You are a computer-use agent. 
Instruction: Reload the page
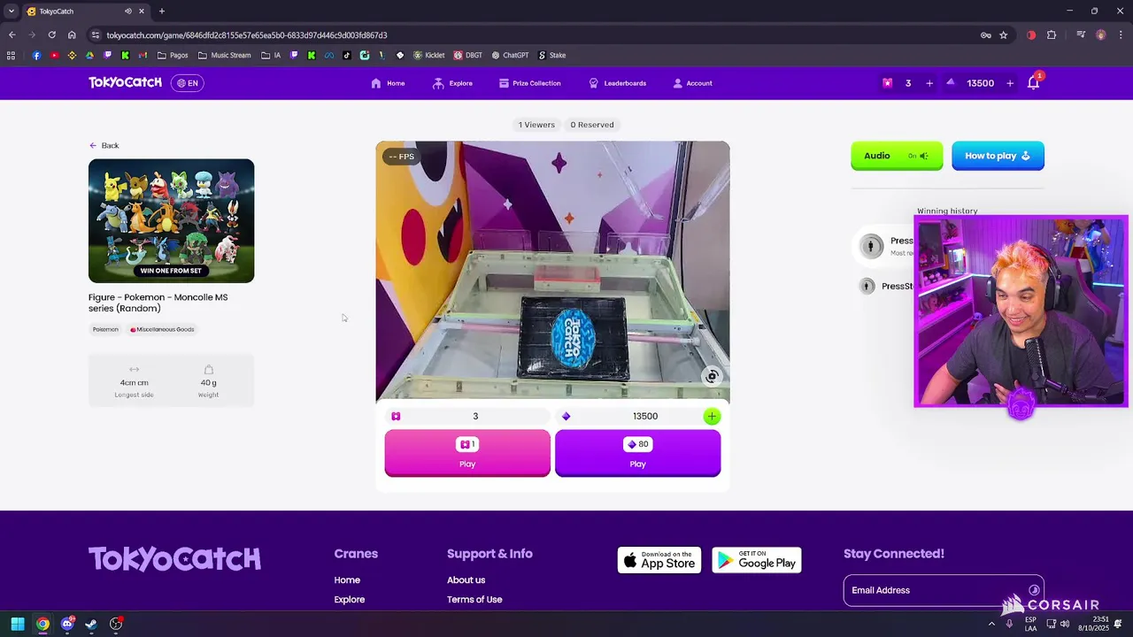[51, 35]
